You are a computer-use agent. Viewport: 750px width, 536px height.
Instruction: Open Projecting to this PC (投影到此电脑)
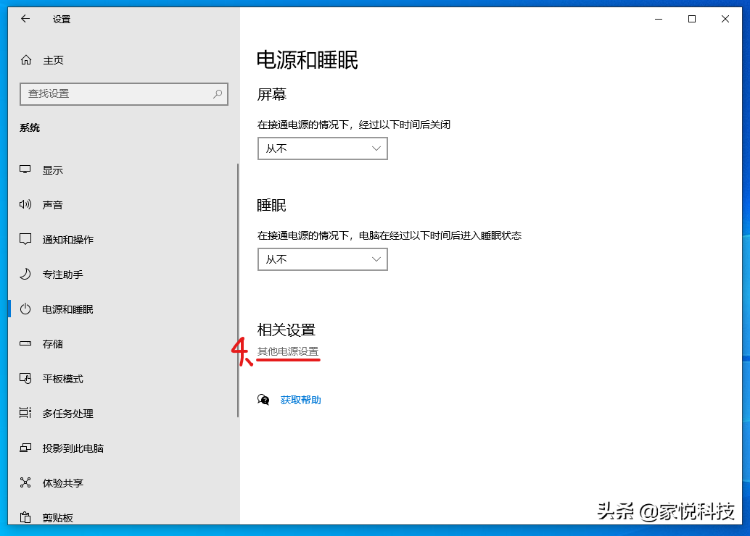[x=73, y=448]
